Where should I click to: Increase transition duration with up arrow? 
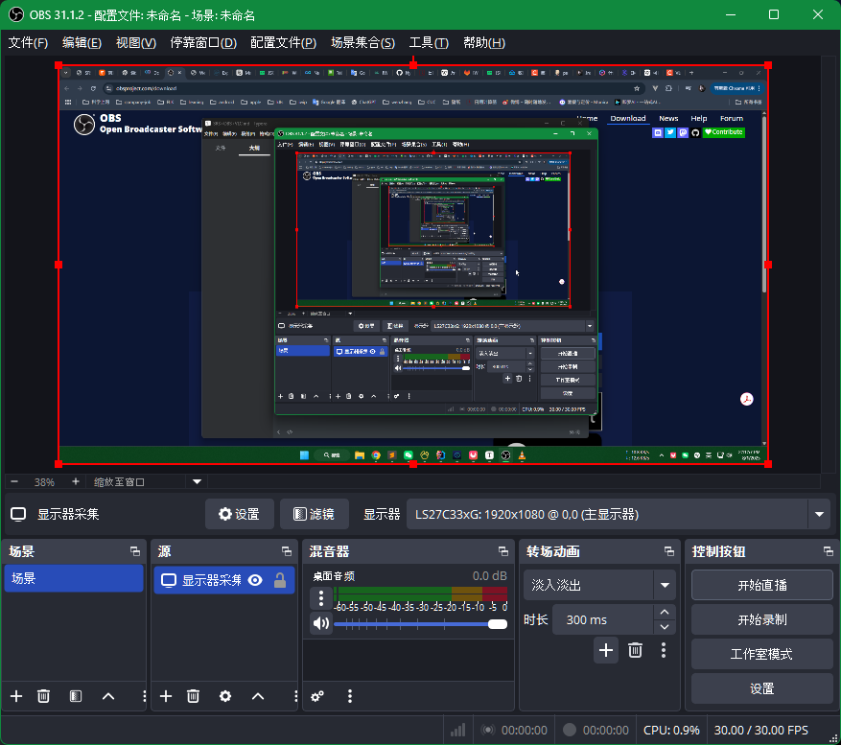[x=665, y=612]
